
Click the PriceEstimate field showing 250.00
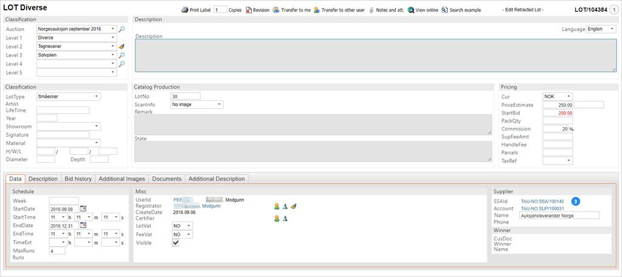point(558,104)
